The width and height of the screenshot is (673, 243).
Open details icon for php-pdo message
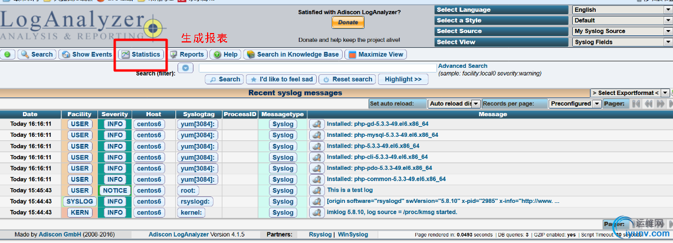(317, 168)
